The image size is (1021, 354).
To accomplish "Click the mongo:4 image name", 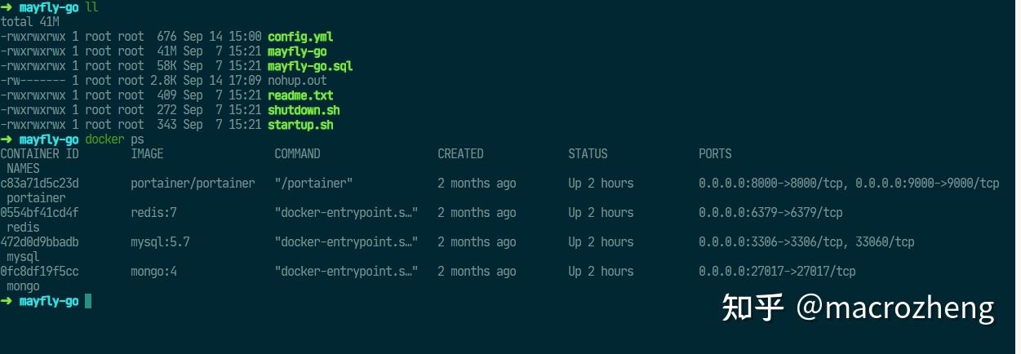I will point(153,272).
